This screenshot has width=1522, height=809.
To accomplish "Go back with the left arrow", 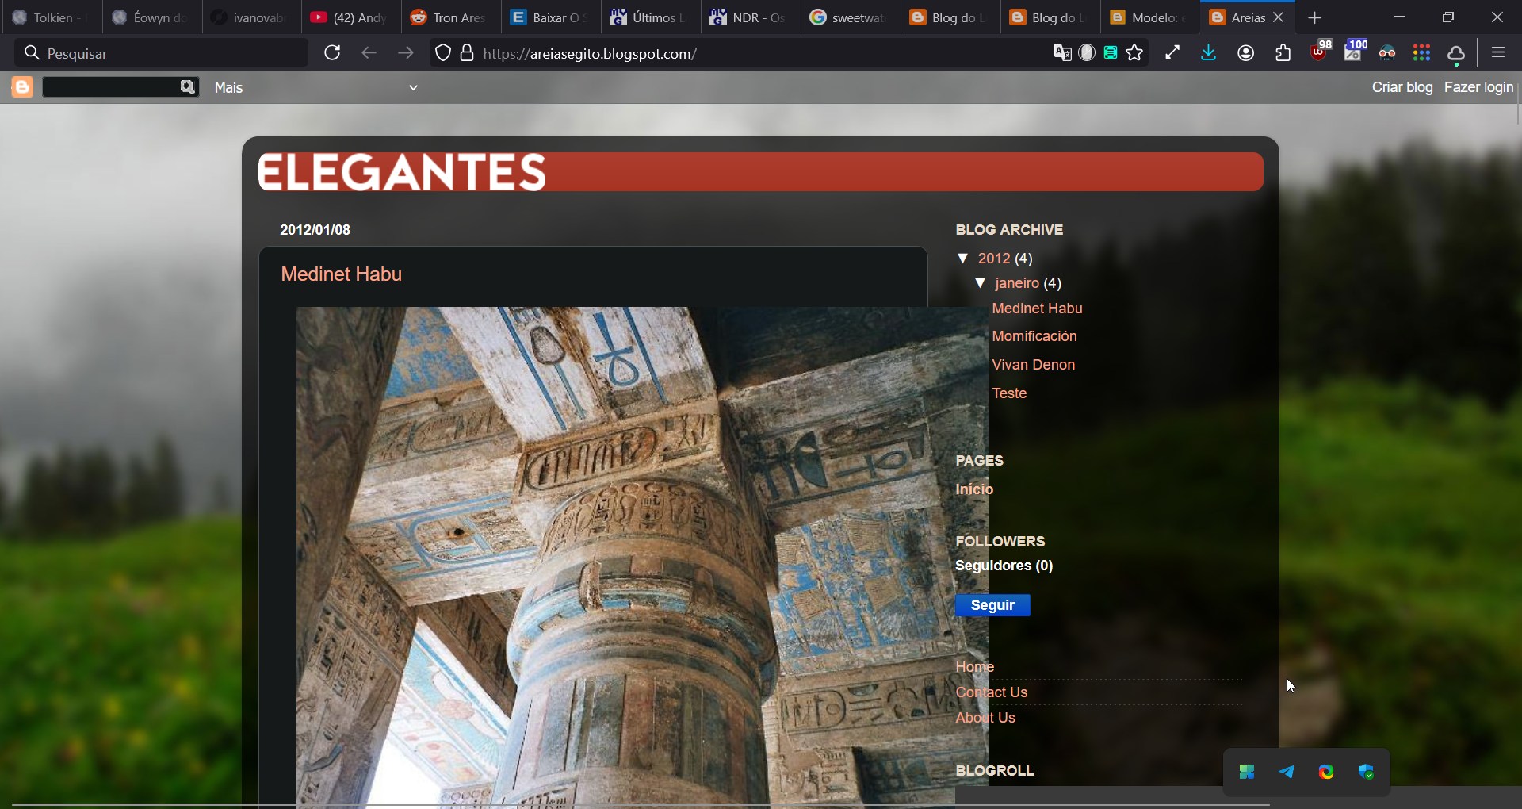I will click(369, 53).
